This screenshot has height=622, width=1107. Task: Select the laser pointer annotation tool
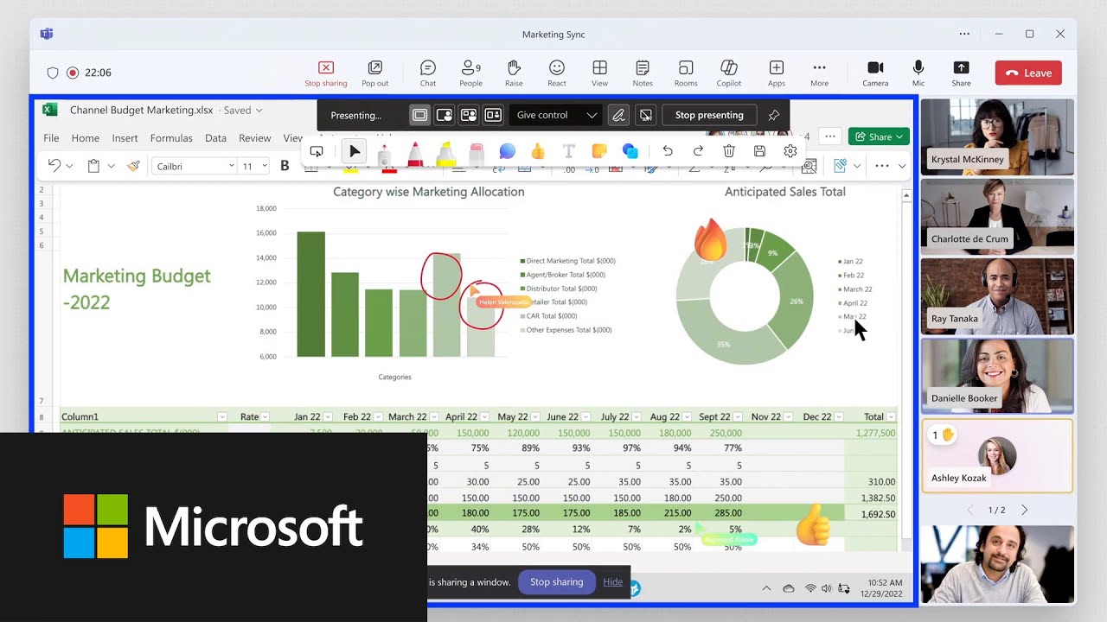click(x=385, y=154)
